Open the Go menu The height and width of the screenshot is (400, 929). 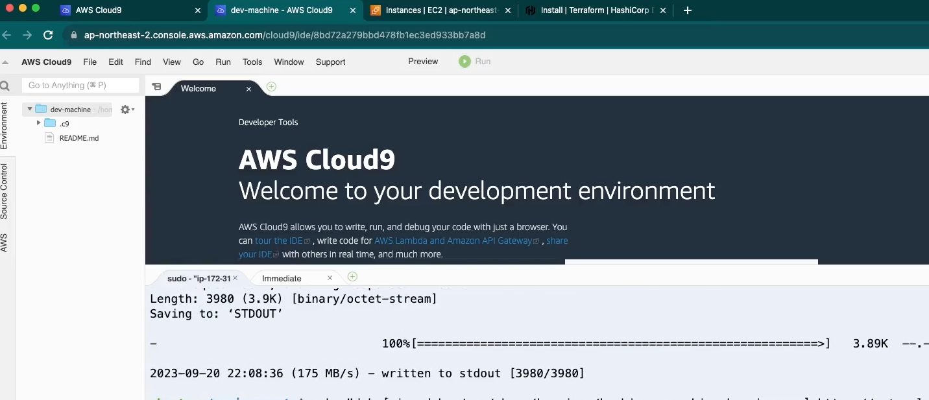198,62
